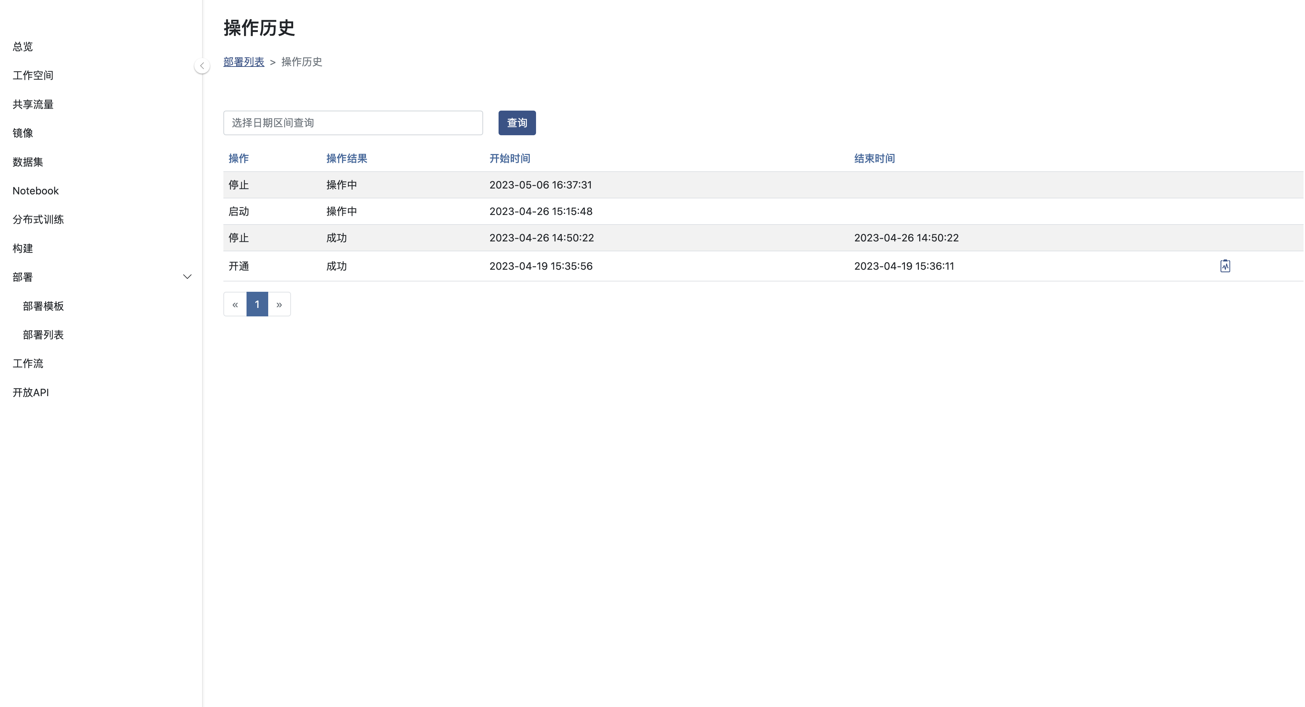Open the 部署列表 submenu item
The width and height of the screenshot is (1305, 707).
(x=43, y=334)
